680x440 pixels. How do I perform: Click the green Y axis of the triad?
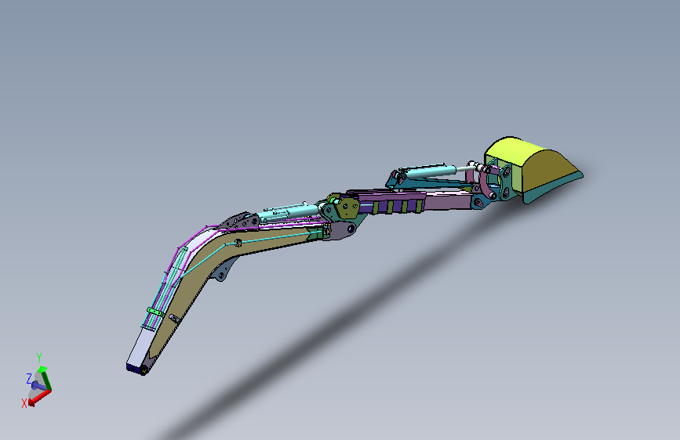[x=45, y=380]
